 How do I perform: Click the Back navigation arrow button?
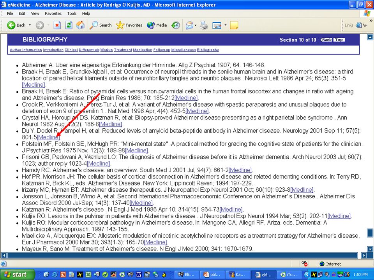tap(16, 25)
